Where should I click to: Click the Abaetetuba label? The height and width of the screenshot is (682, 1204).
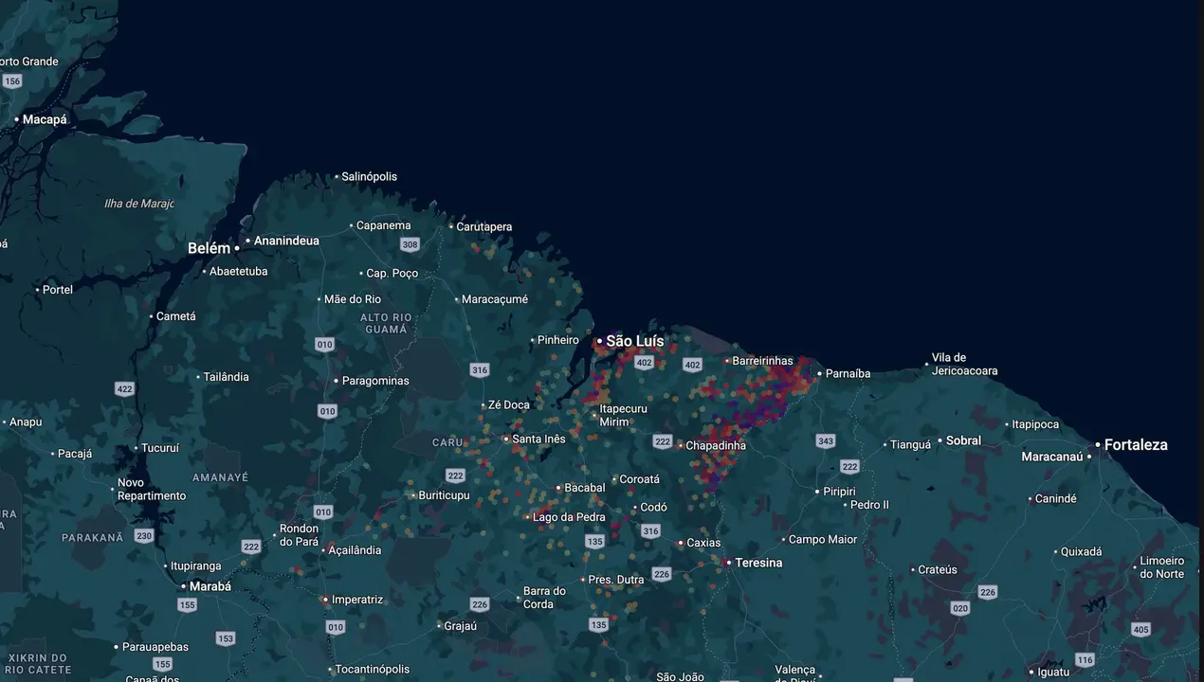pos(239,271)
